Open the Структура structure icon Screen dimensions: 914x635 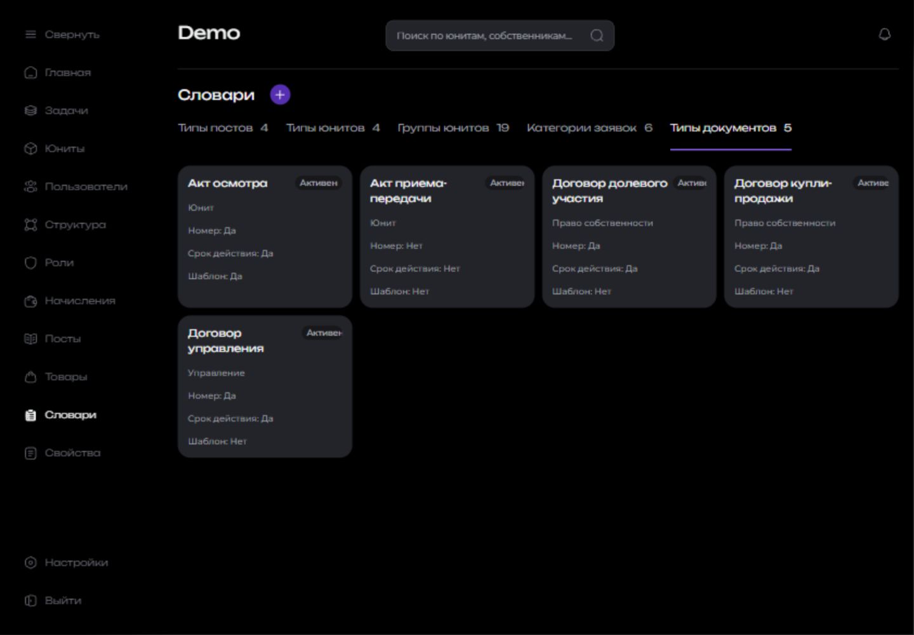point(30,225)
